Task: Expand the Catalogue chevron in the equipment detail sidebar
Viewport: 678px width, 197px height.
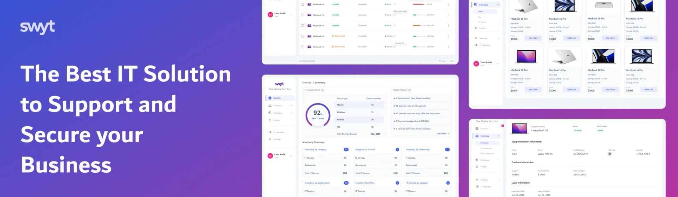Action: [x=499, y=160]
